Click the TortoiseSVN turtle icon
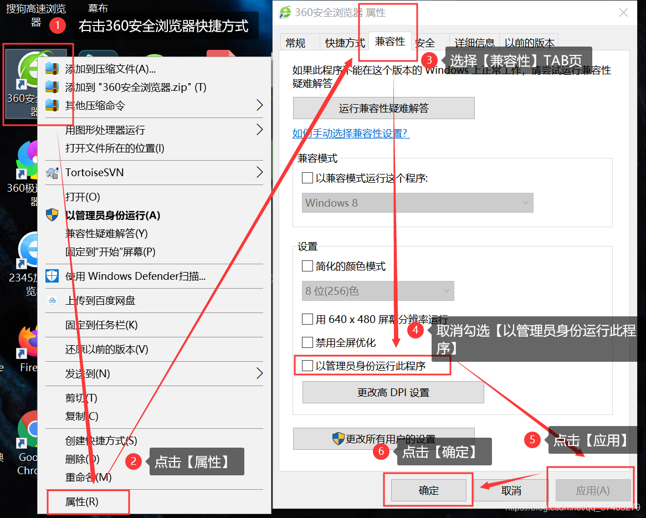 (x=52, y=173)
